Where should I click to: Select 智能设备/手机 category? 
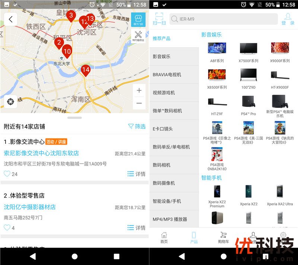[174, 201]
